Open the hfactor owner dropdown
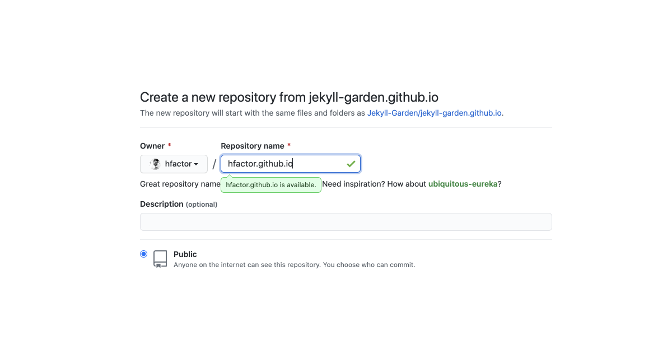Viewport: 672px width, 352px height. 174,164
